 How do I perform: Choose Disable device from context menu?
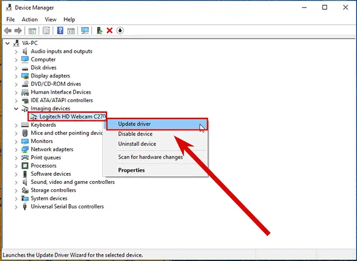click(156, 134)
